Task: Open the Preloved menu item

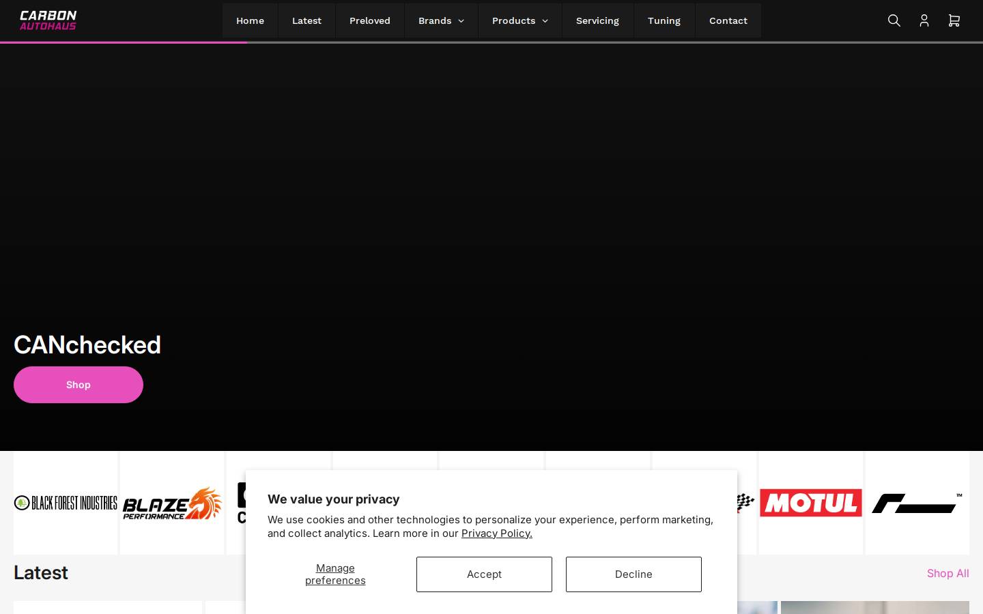Action: tap(370, 20)
